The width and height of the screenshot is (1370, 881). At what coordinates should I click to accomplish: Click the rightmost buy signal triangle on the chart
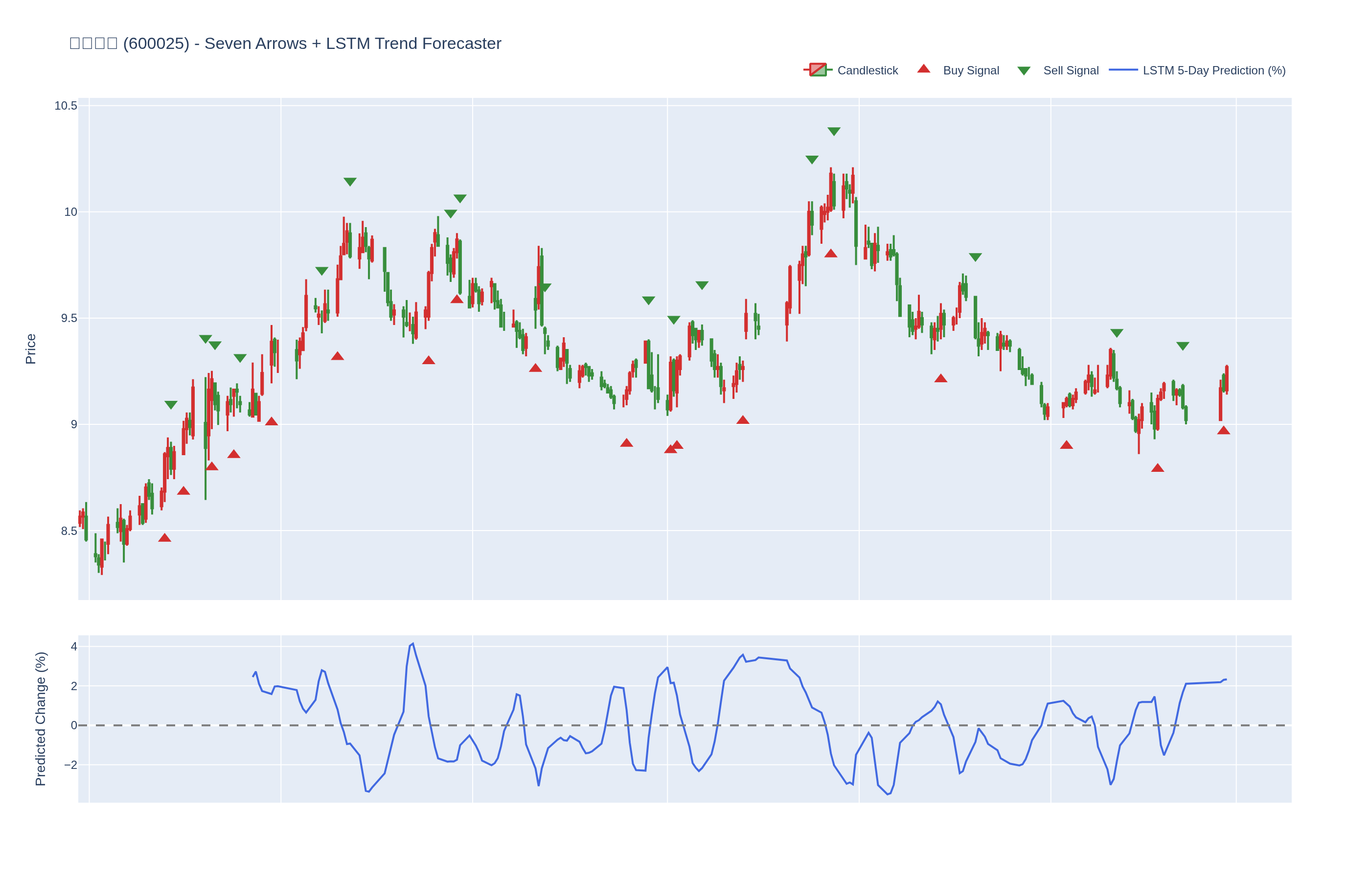(x=1224, y=430)
